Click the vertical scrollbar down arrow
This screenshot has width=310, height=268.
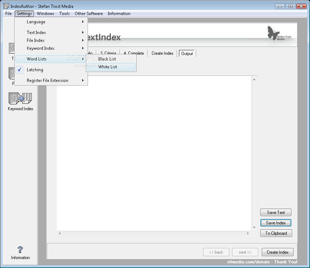pos(254,228)
